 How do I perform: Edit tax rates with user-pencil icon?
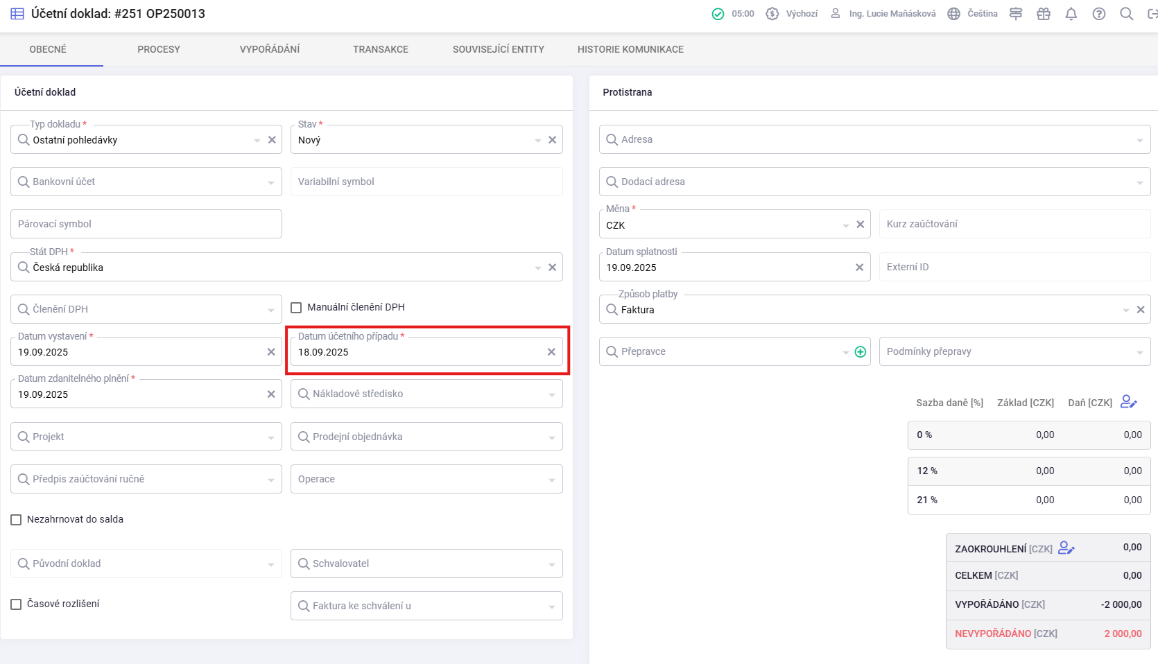click(x=1128, y=402)
